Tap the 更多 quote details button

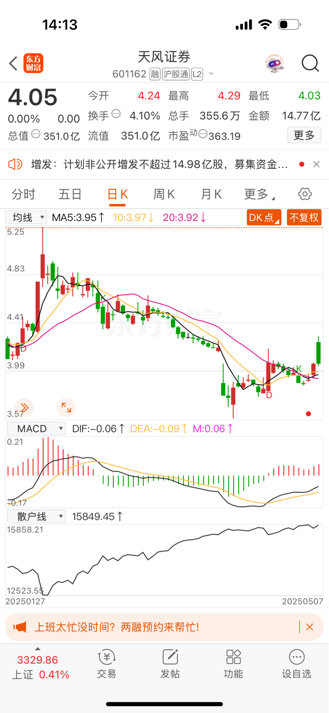coord(304,135)
